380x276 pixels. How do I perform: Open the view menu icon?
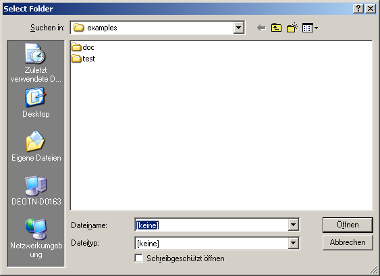point(310,28)
